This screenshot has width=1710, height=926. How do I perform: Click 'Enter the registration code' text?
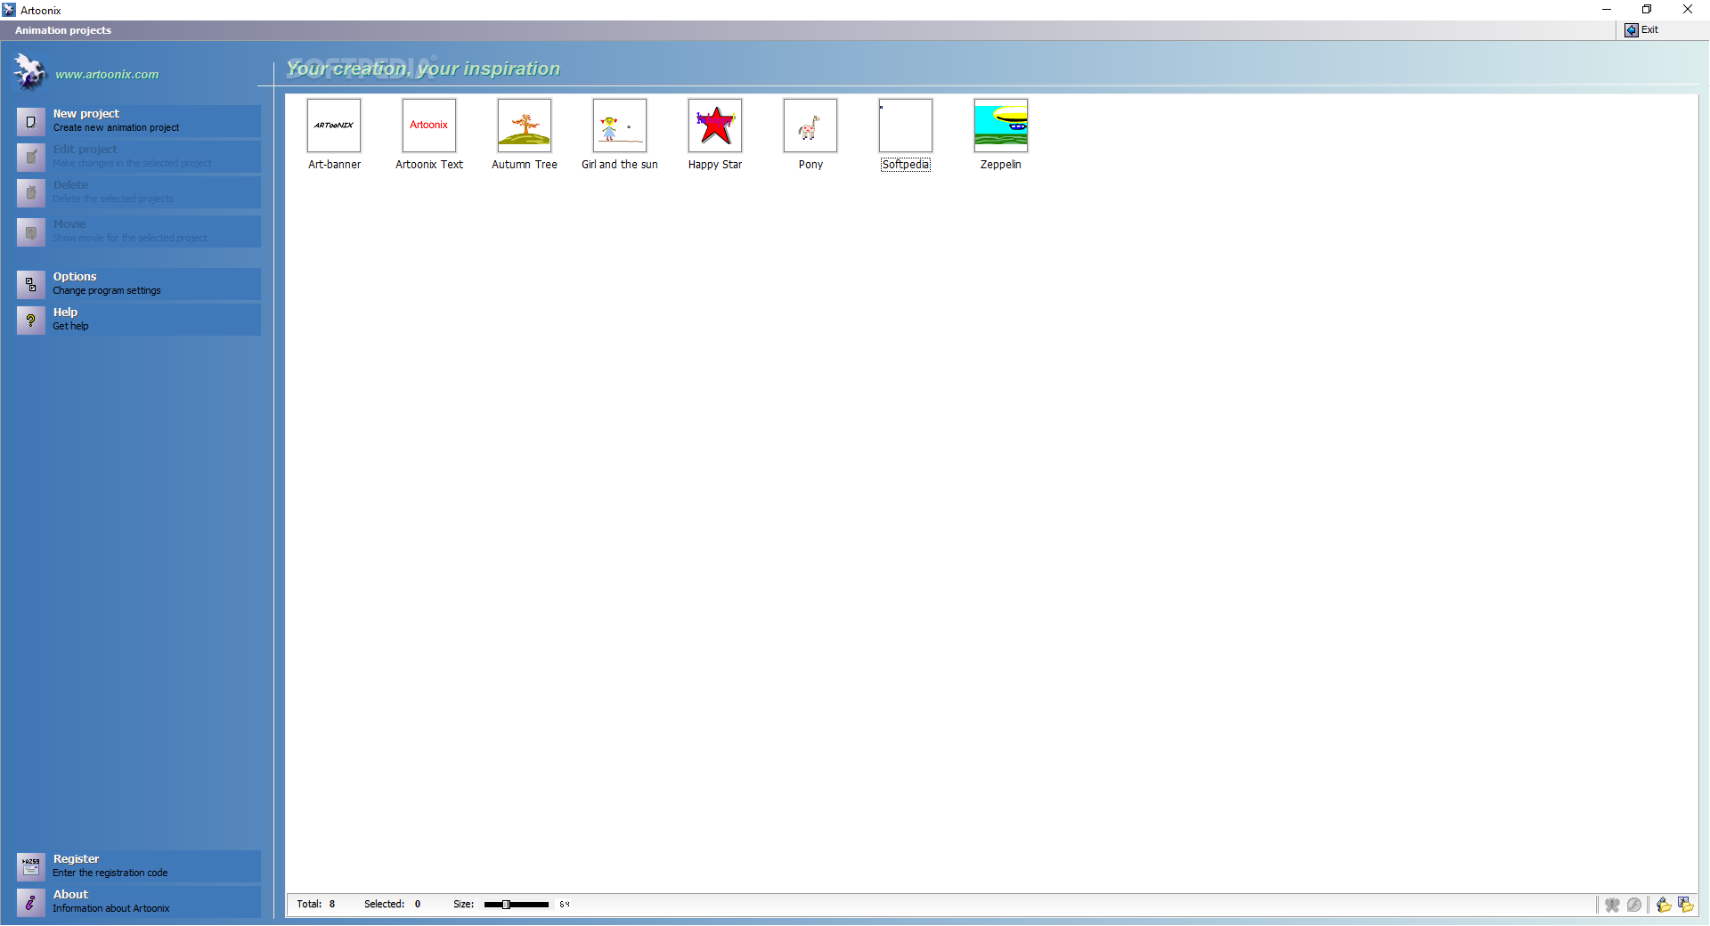pyautogui.click(x=110, y=873)
